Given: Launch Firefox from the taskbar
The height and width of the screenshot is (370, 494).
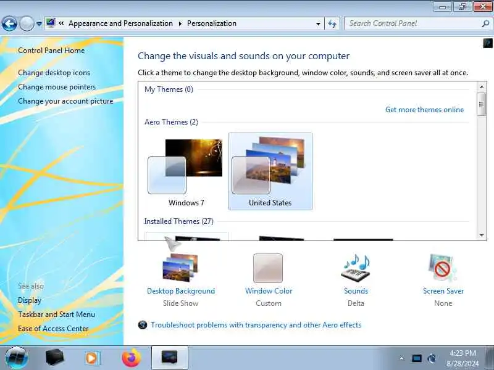Looking at the screenshot, I should [x=132, y=358].
